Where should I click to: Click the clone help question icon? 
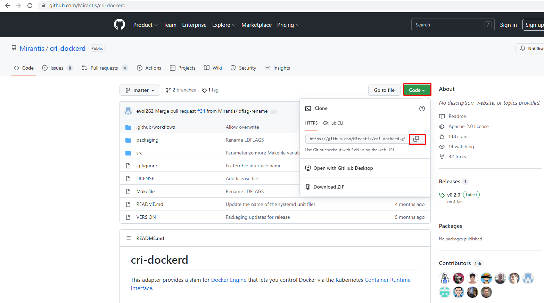(x=422, y=109)
